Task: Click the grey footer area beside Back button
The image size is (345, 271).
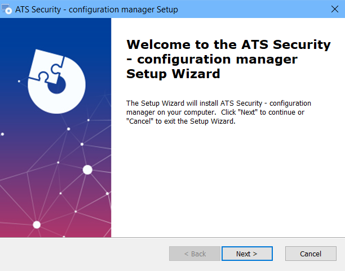Action: pyautogui.click(x=85, y=254)
